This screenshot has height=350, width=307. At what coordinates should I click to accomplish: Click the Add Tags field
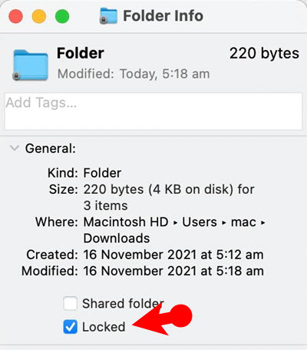pyautogui.click(x=153, y=112)
